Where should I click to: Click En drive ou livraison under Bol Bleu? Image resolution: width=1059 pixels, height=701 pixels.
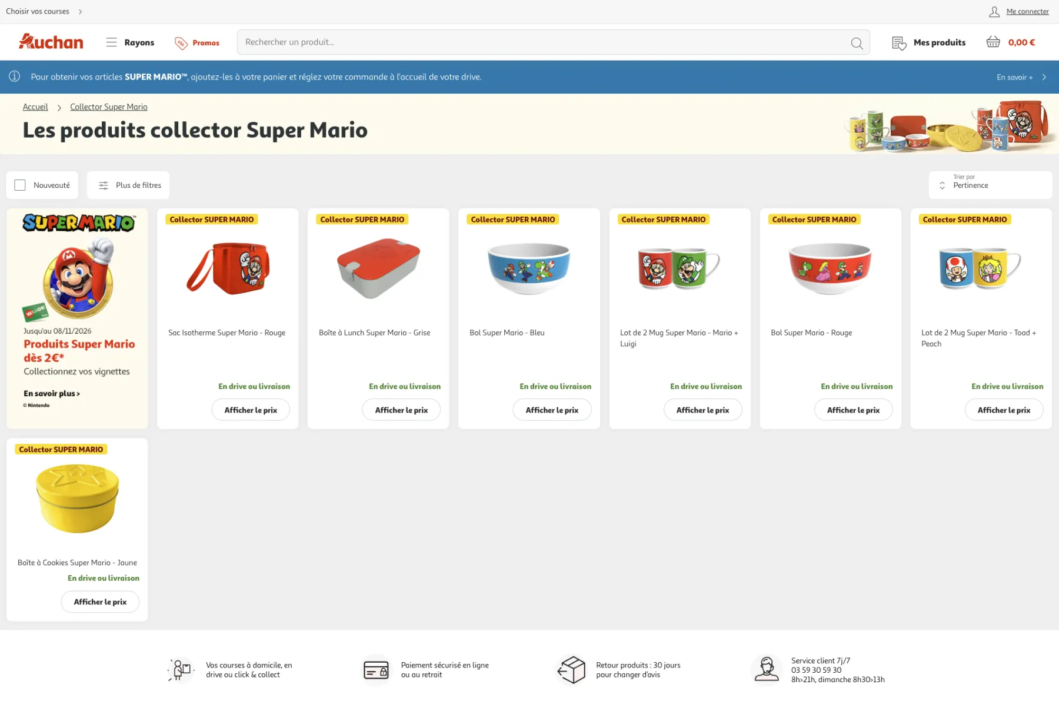[555, 386]
